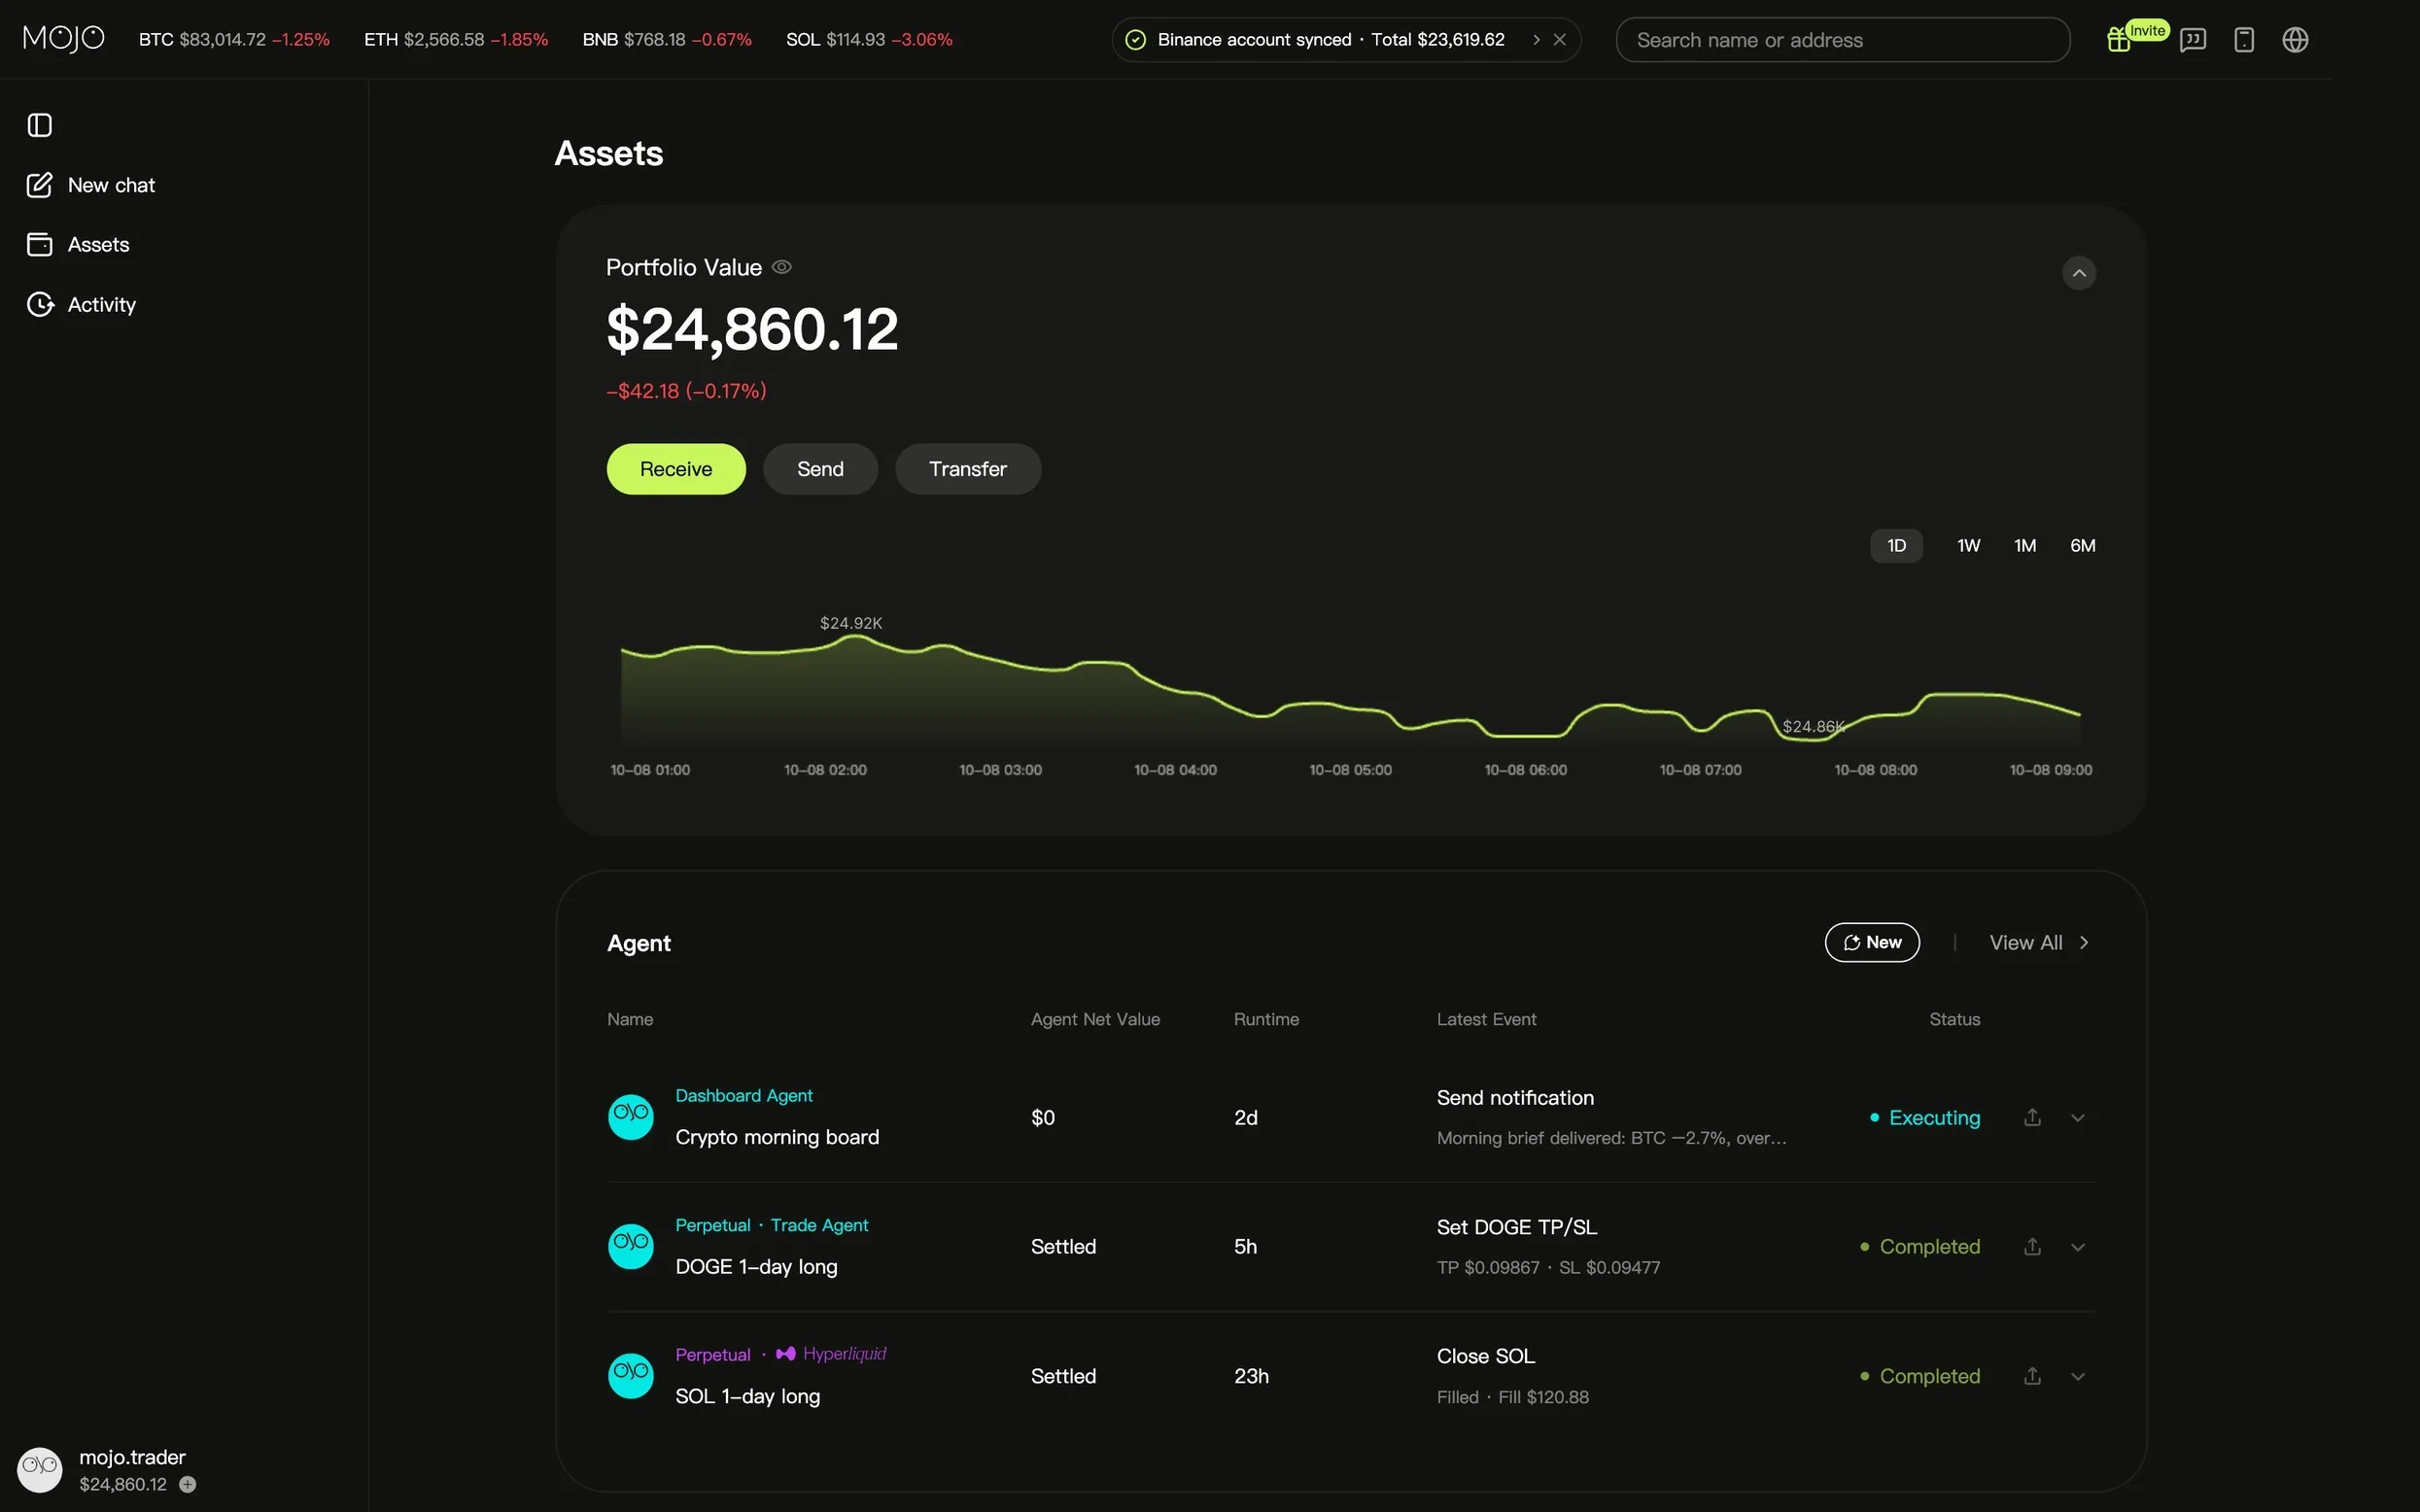Screen dimensions: 2420x1512
Task: Click the BTC price ticker
Action: click(x=234, y=40)
